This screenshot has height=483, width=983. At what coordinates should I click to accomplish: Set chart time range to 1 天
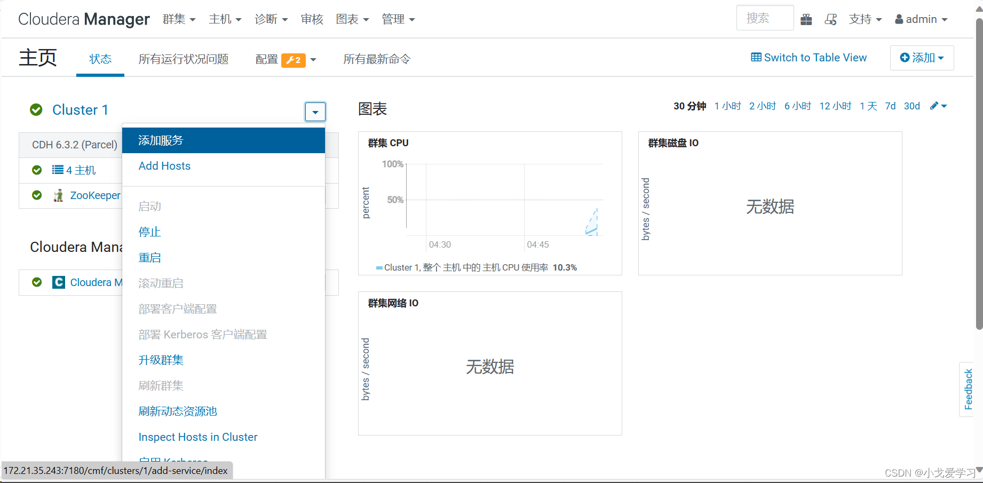coord(868,106)
